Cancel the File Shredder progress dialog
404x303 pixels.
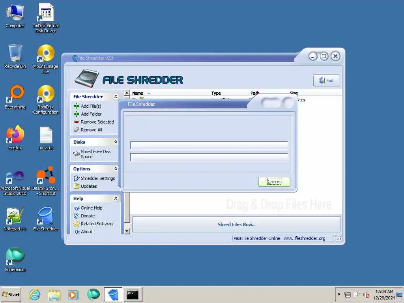click(274, 181)
